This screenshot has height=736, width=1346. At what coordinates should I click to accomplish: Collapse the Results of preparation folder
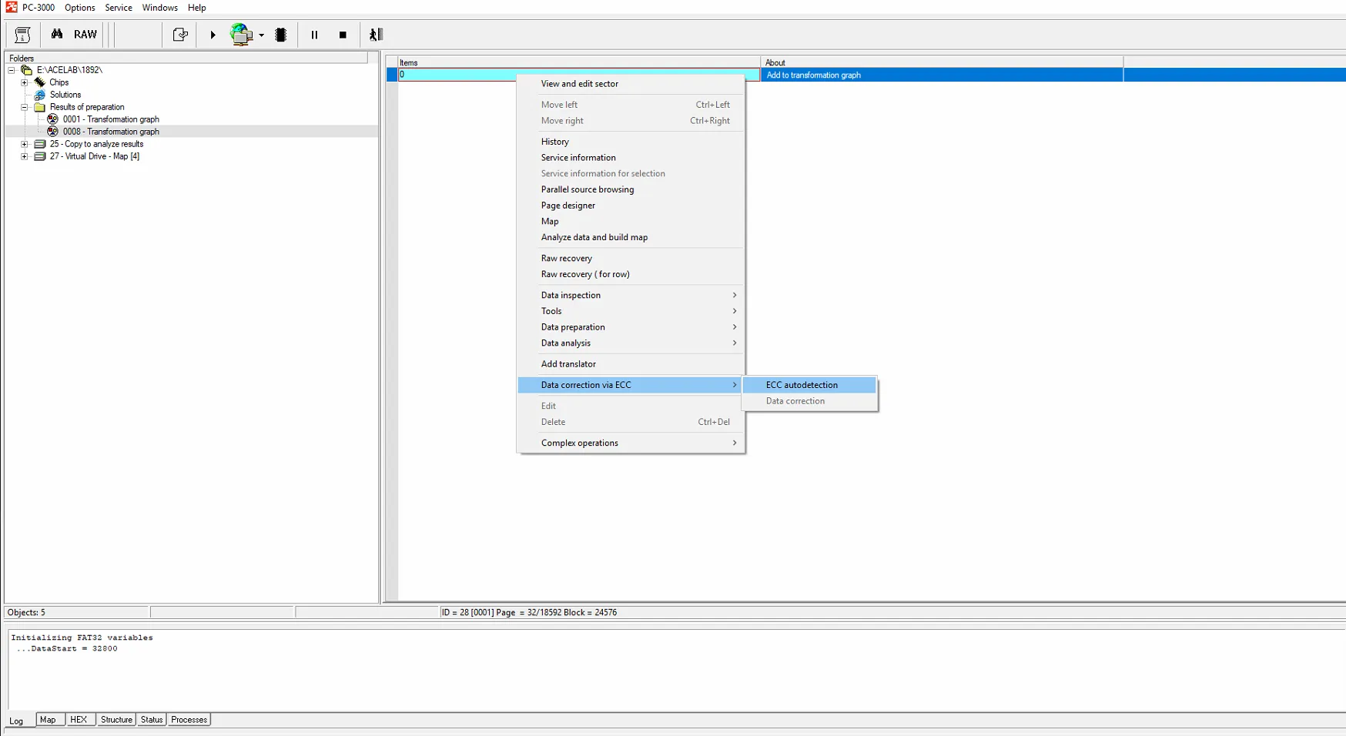tap(25, 107)
